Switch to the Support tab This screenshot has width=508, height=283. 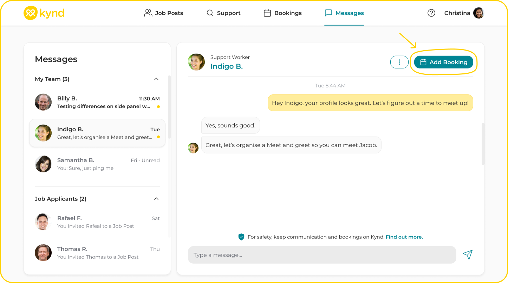coord(223,13)
